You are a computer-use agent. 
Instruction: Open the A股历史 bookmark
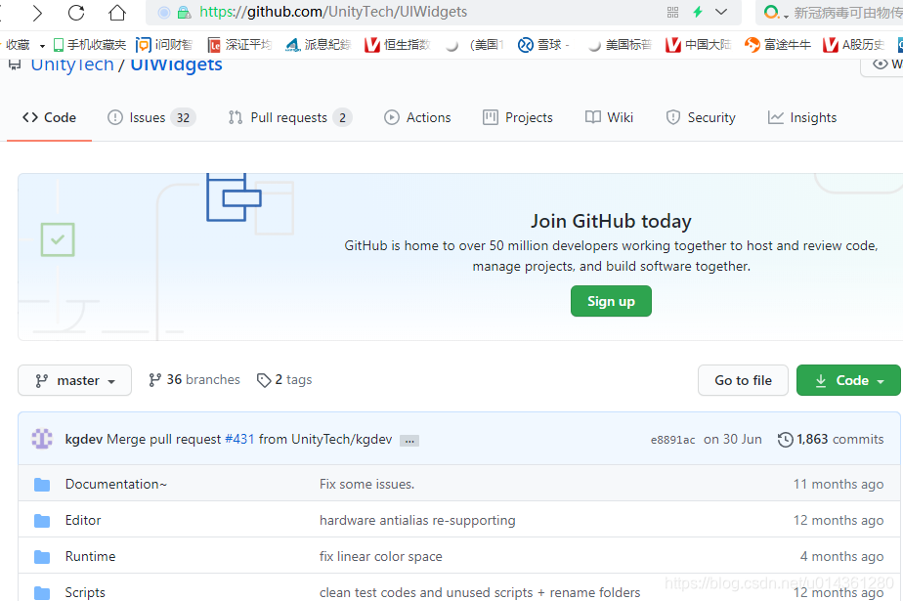[x=853, y=45]
